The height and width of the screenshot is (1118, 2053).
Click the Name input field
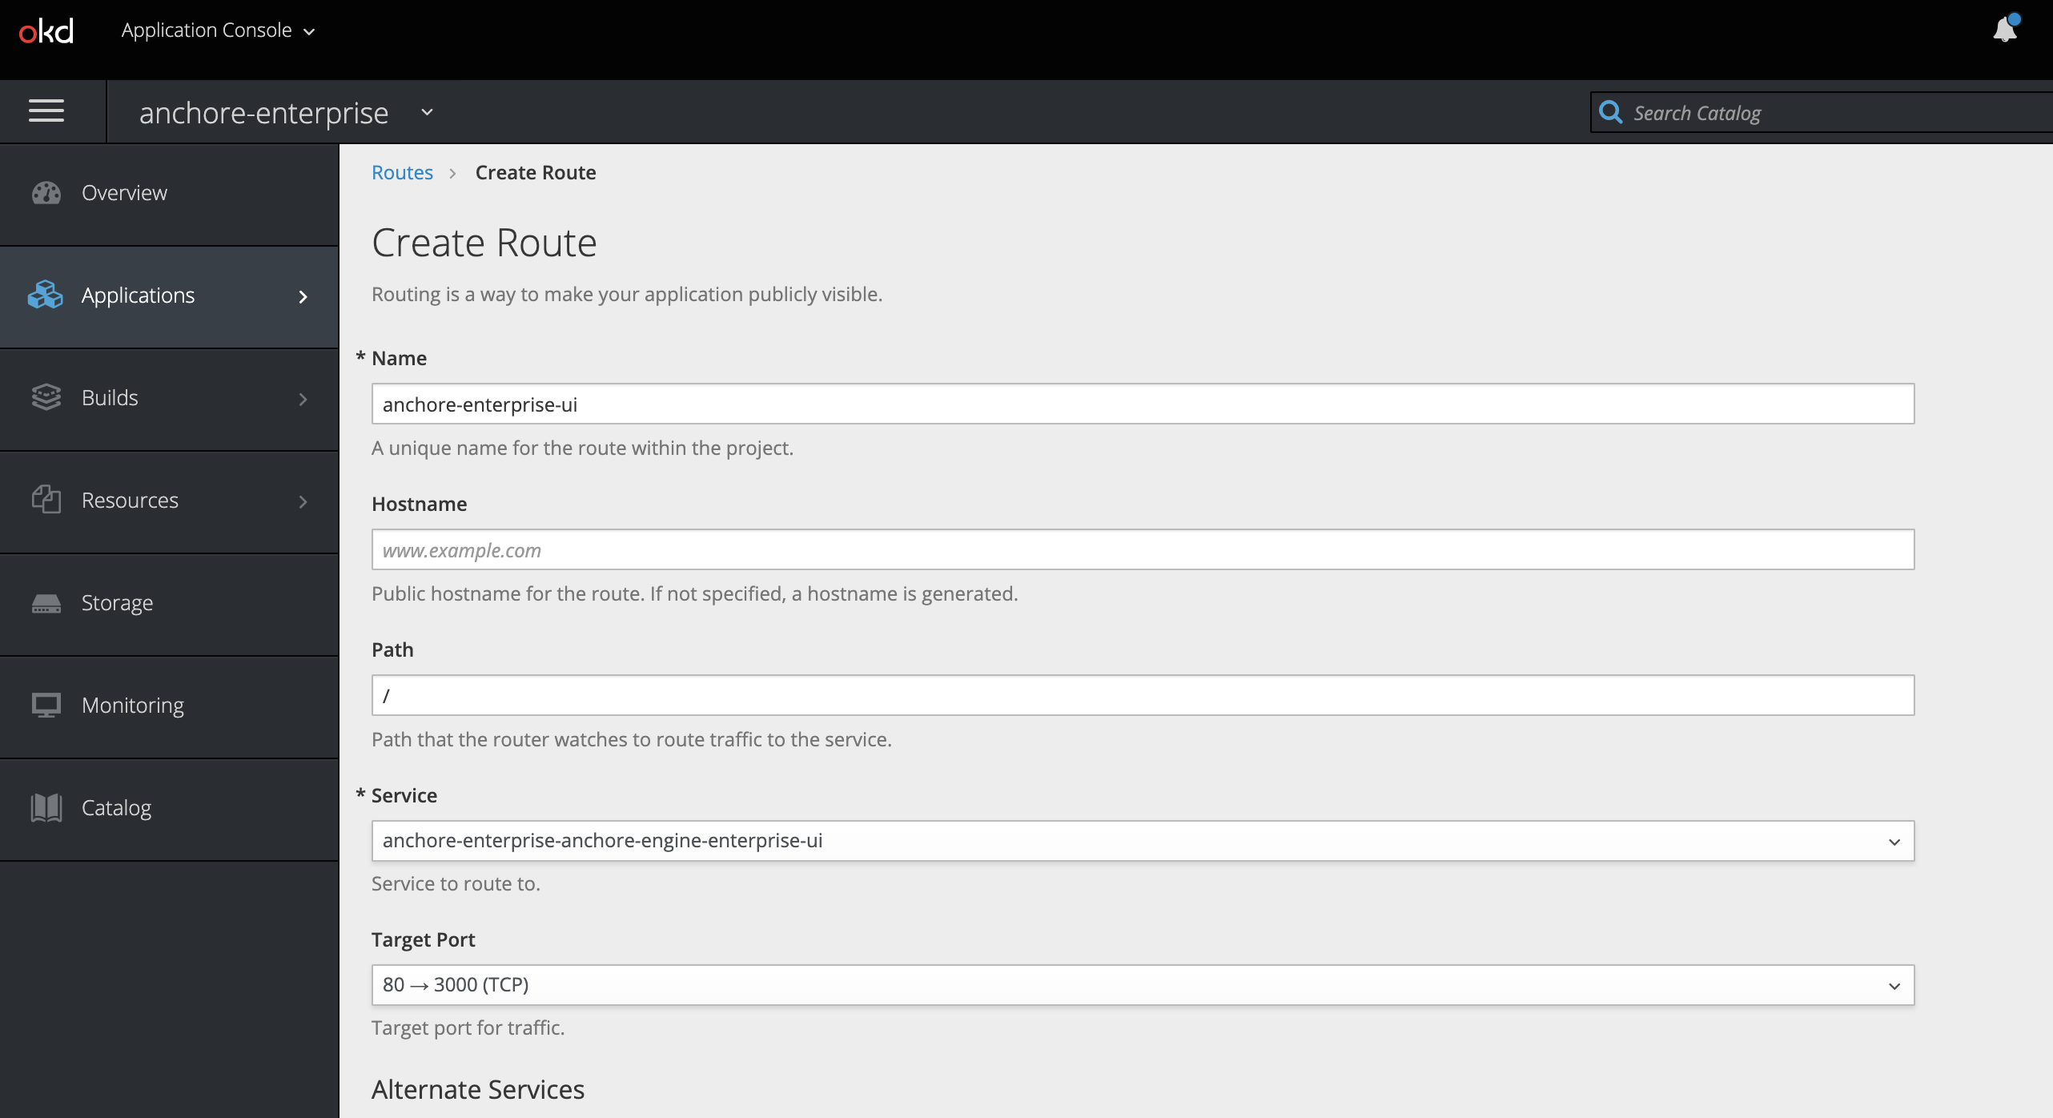1142,404
